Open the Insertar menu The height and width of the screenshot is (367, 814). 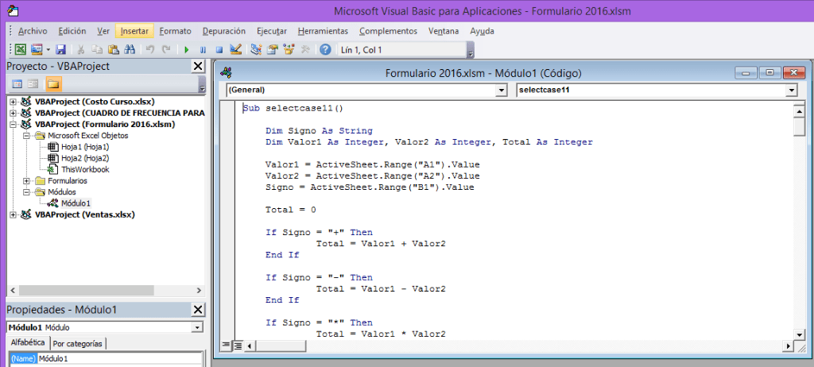pyautogui.click(x=134, y=31)
